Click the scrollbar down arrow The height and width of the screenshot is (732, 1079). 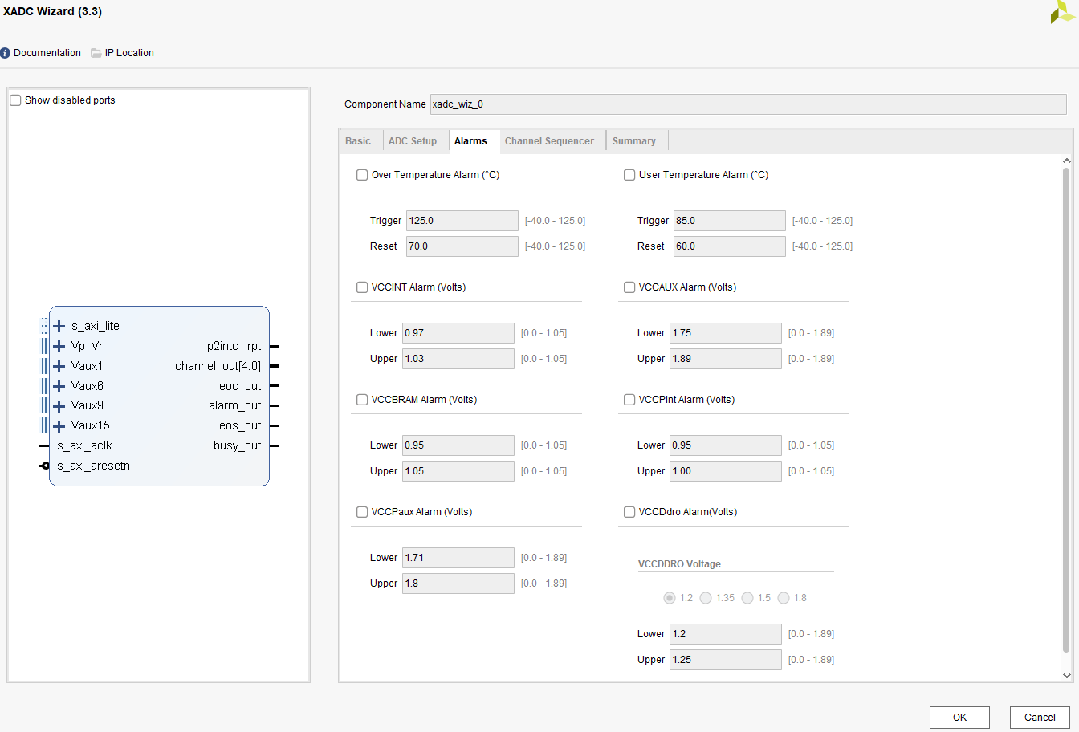coord(1066,676)
